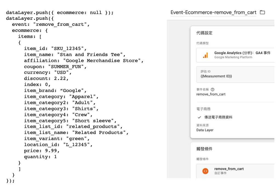Click the 自訂事件 trigger type label
The height and width of the screenshot is (187, 279).
[x=220, y=173]
